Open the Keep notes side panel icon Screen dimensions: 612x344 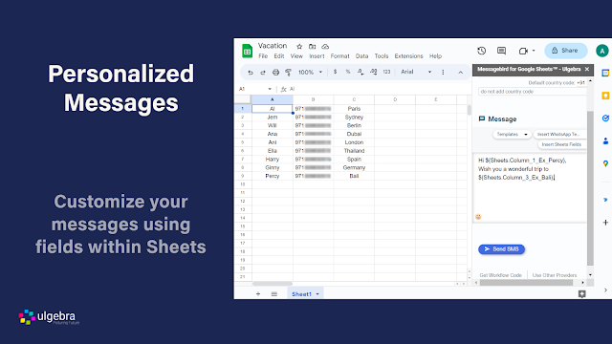pyautogui.click(x=605, y=96)
